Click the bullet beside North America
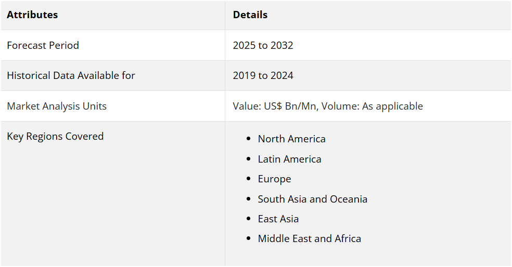The width and height of the screenshot is (512, 267). click(x=249, y=139)
